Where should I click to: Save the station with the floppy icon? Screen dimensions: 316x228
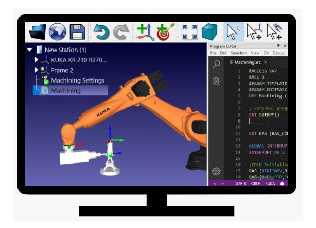78,32
